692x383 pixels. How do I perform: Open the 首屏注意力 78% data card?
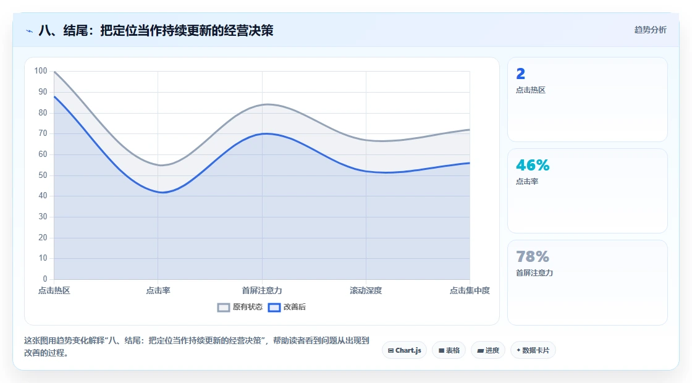click(x=588, y=283)
